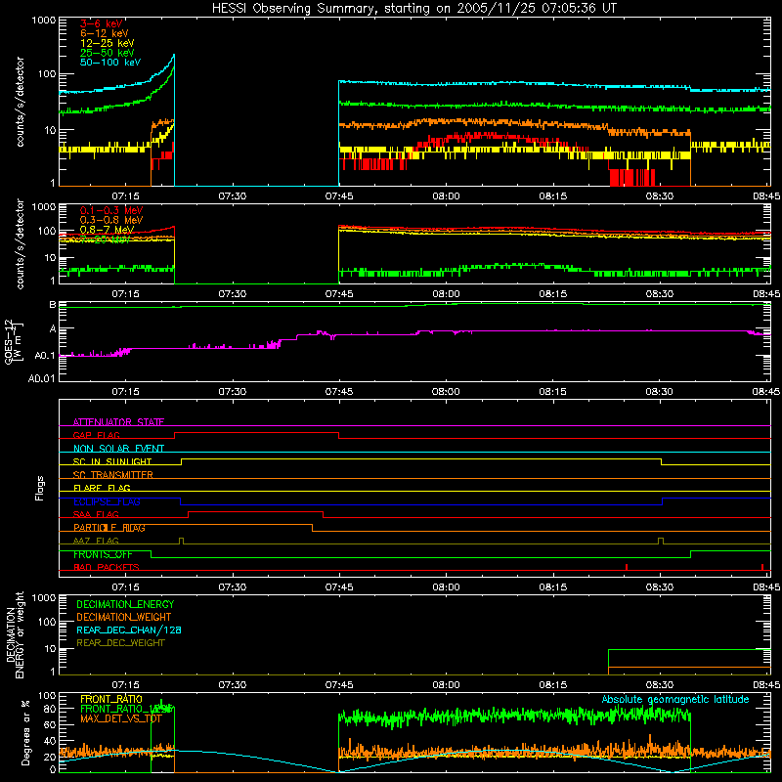Select the 6-12 keV legend label
This screenshot has height=782, width=782.
(105, 33)
